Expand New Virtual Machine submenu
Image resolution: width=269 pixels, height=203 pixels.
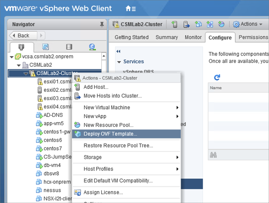tap(126, 107)
